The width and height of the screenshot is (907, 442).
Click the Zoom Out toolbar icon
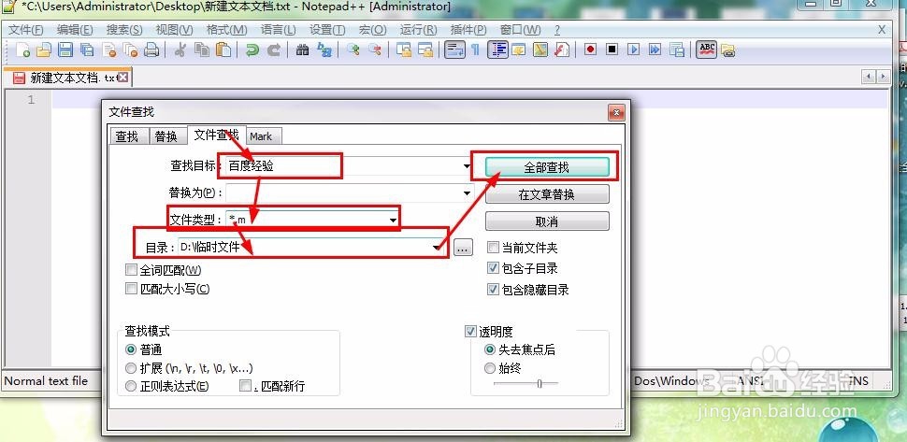tap(375, 50)
